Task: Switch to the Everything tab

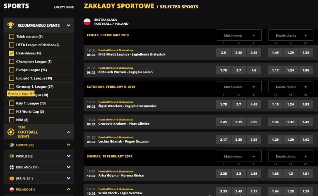Action: [64, 7]
